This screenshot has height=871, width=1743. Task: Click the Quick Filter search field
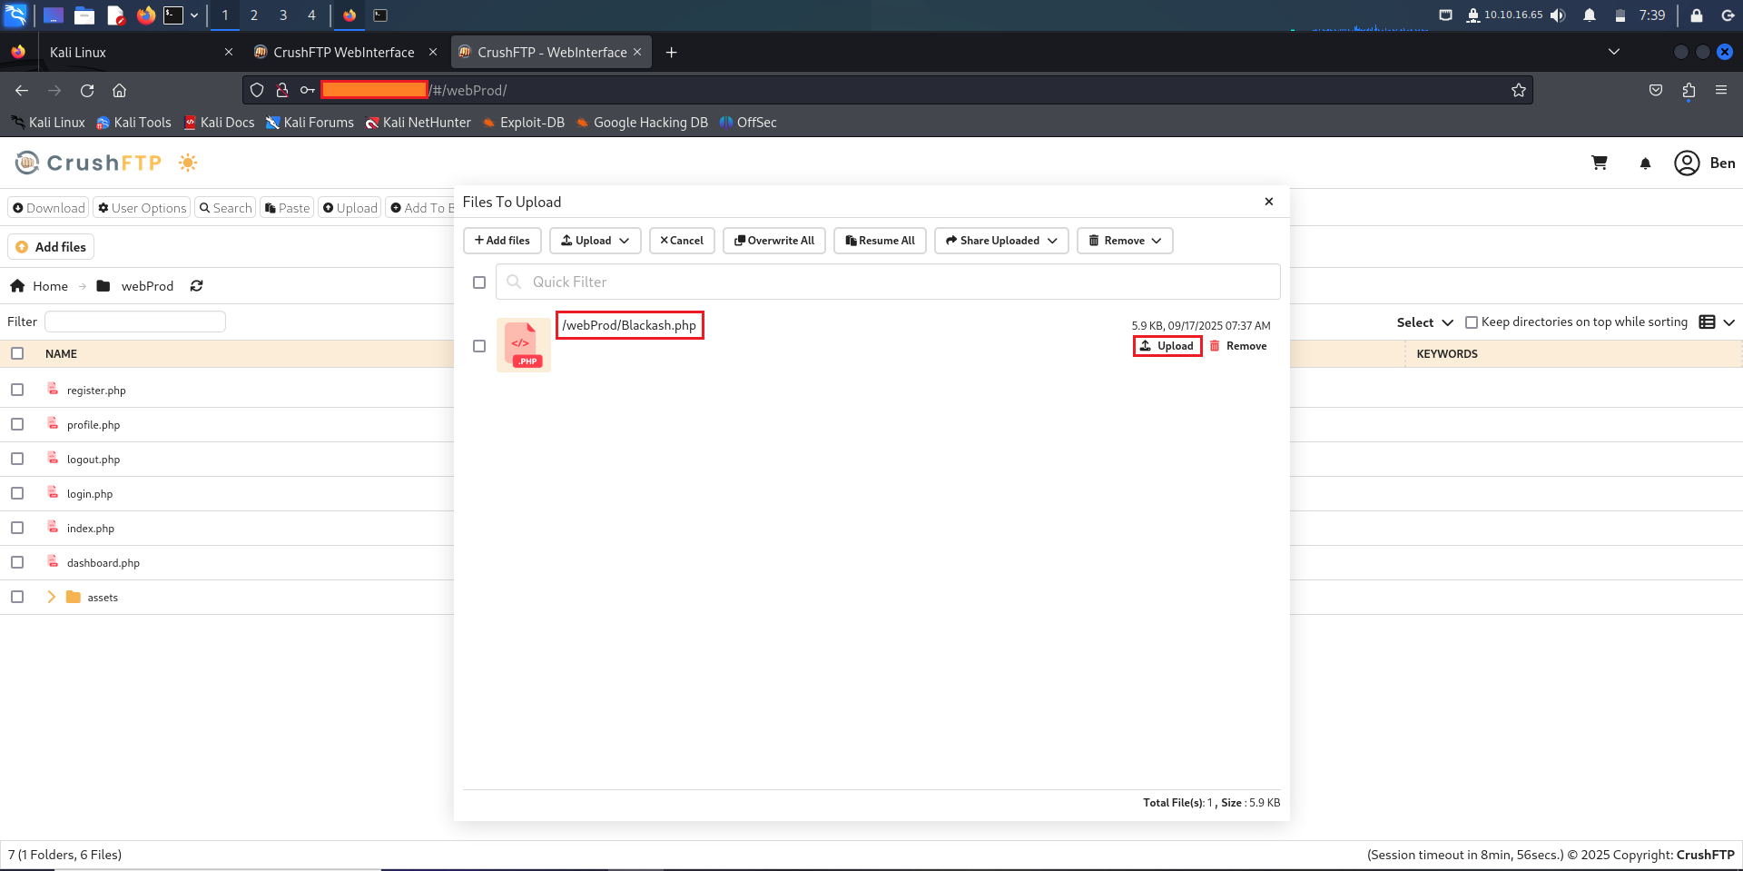click(x=888, y=282)
